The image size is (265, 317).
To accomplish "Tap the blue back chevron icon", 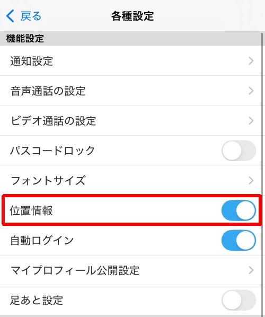I will [10, 16].
